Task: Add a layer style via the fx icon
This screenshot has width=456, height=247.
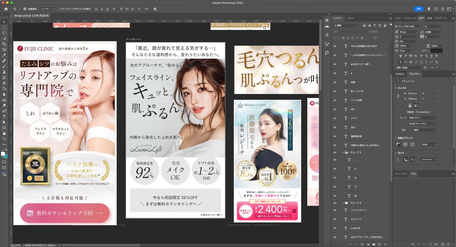Action: (356, 244)
